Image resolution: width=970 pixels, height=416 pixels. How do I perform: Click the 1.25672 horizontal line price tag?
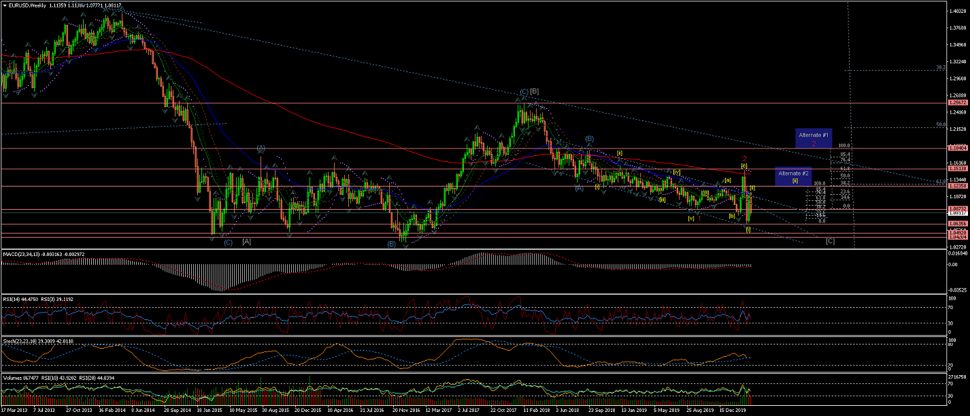[x=958, y=103]
